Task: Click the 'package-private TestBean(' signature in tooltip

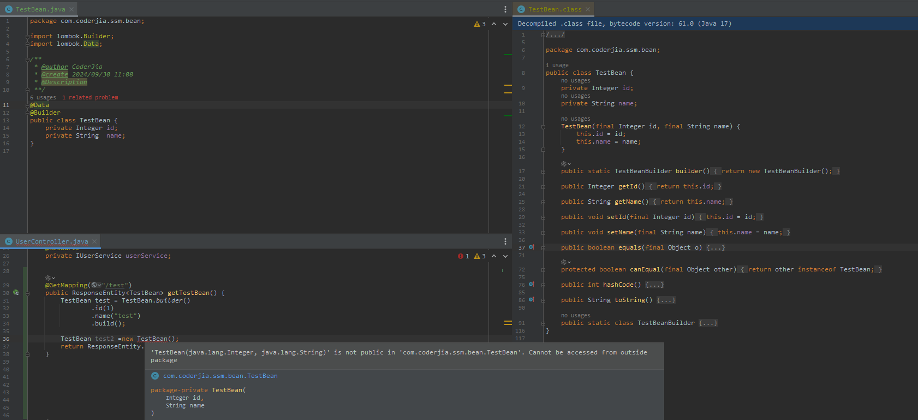Action: pos(198,390)
